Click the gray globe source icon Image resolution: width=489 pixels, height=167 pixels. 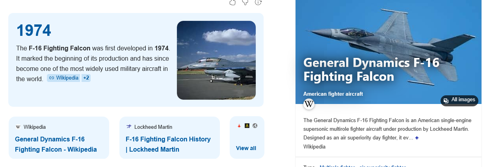click(255, 126)
